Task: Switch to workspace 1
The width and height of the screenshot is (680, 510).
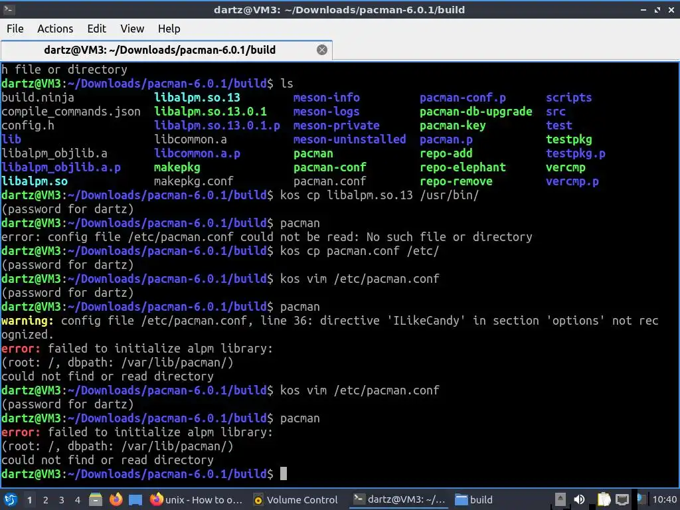Action: (x=29, y=500)
